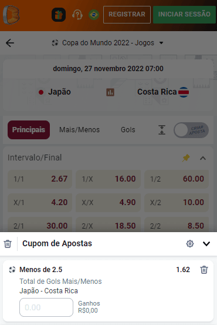Open the gift box promotions icon
The width and height of the screenshot is (217, 325).
pos(59,15)
